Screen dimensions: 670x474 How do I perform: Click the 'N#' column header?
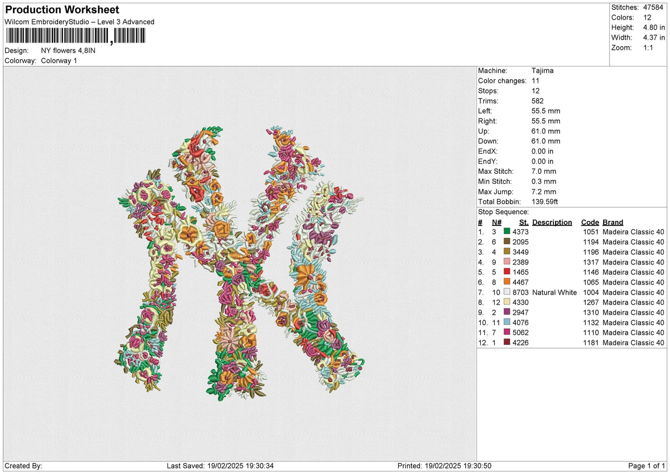[496, 222]
